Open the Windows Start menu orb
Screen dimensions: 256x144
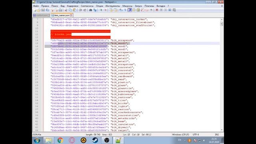point(37,140)
